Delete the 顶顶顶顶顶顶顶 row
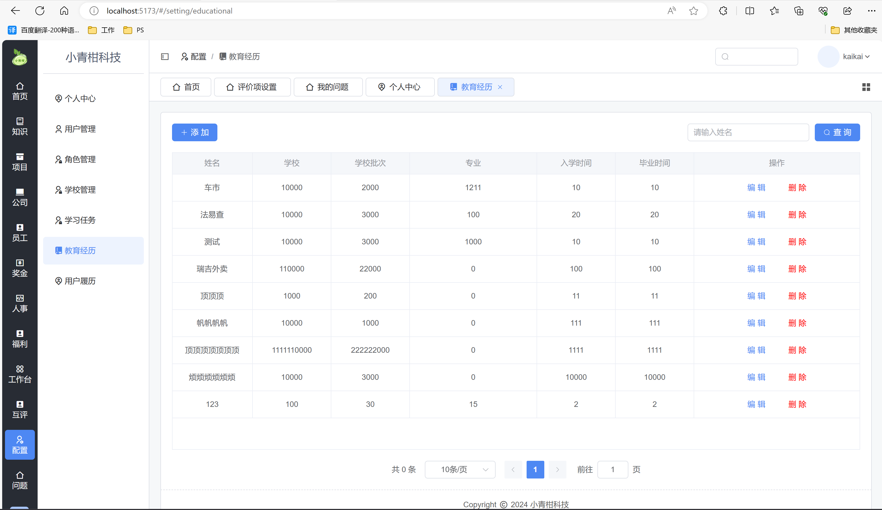Viewport: 882px width, 510px height. click(x=797, y=350)
